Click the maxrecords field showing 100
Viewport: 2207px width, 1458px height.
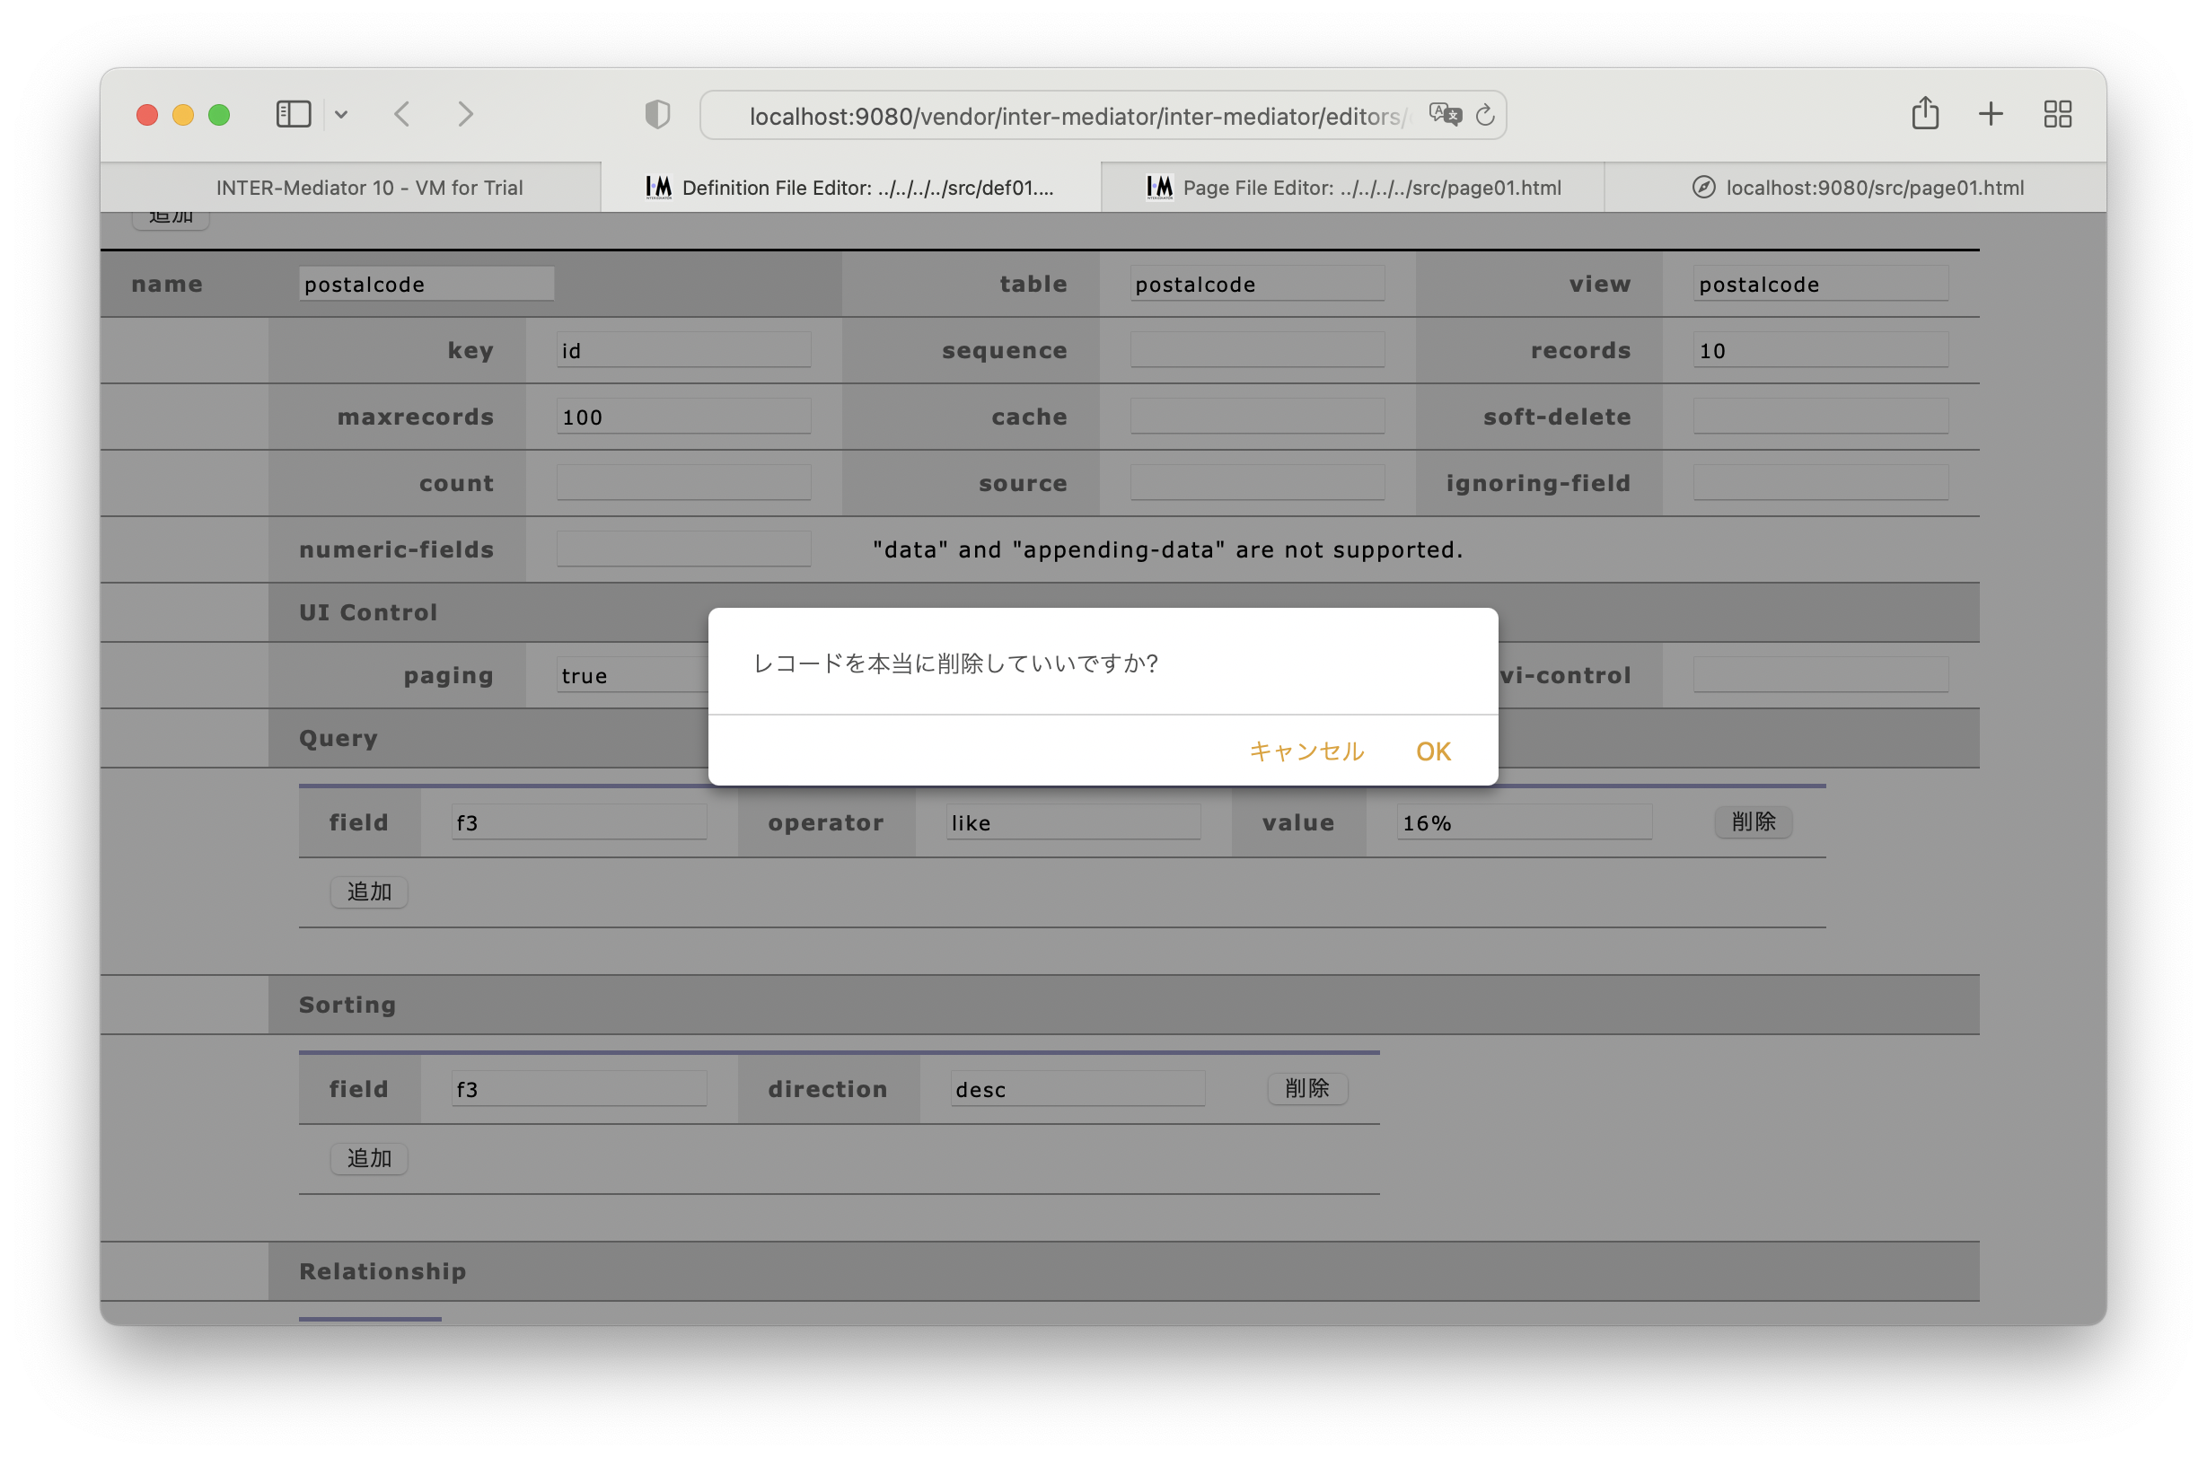pyautogui.click(x=683, y=417)
